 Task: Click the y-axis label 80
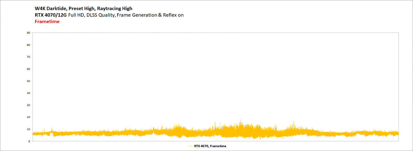coord(29,45)
